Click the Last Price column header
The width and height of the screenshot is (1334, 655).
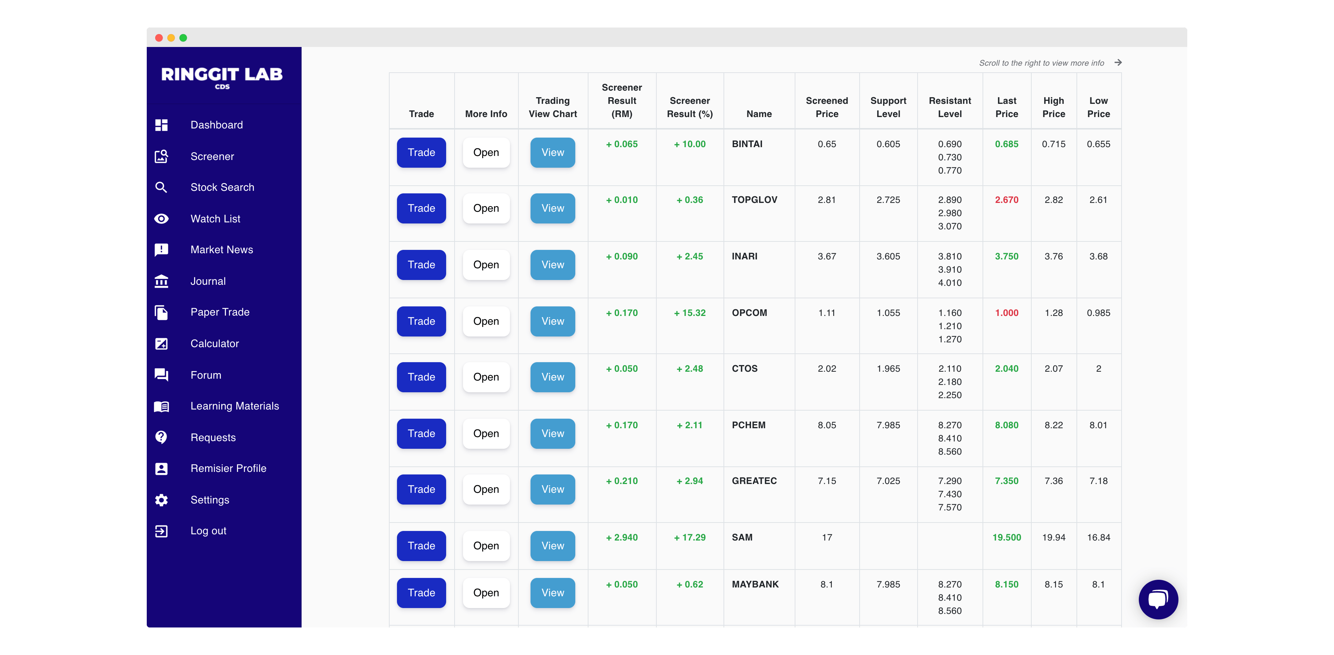point(1006,107)
